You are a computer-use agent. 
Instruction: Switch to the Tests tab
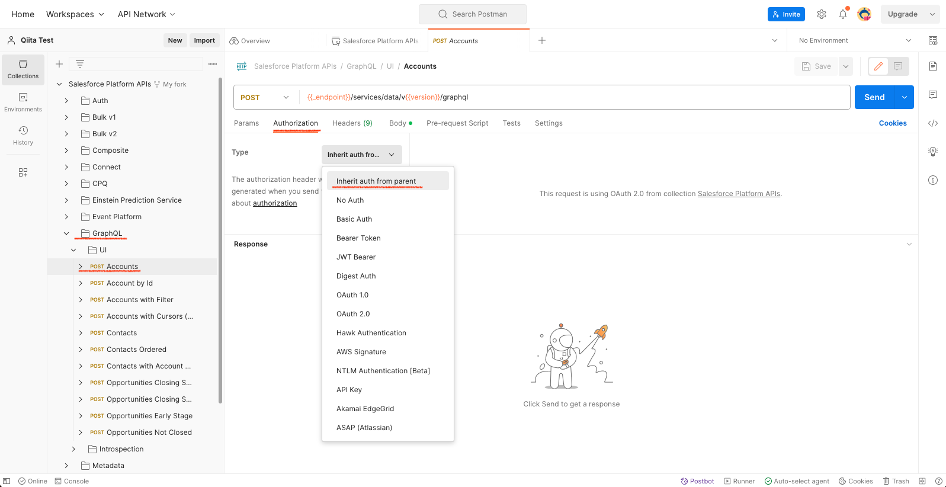pyautogui.click(x=512, y=123)
